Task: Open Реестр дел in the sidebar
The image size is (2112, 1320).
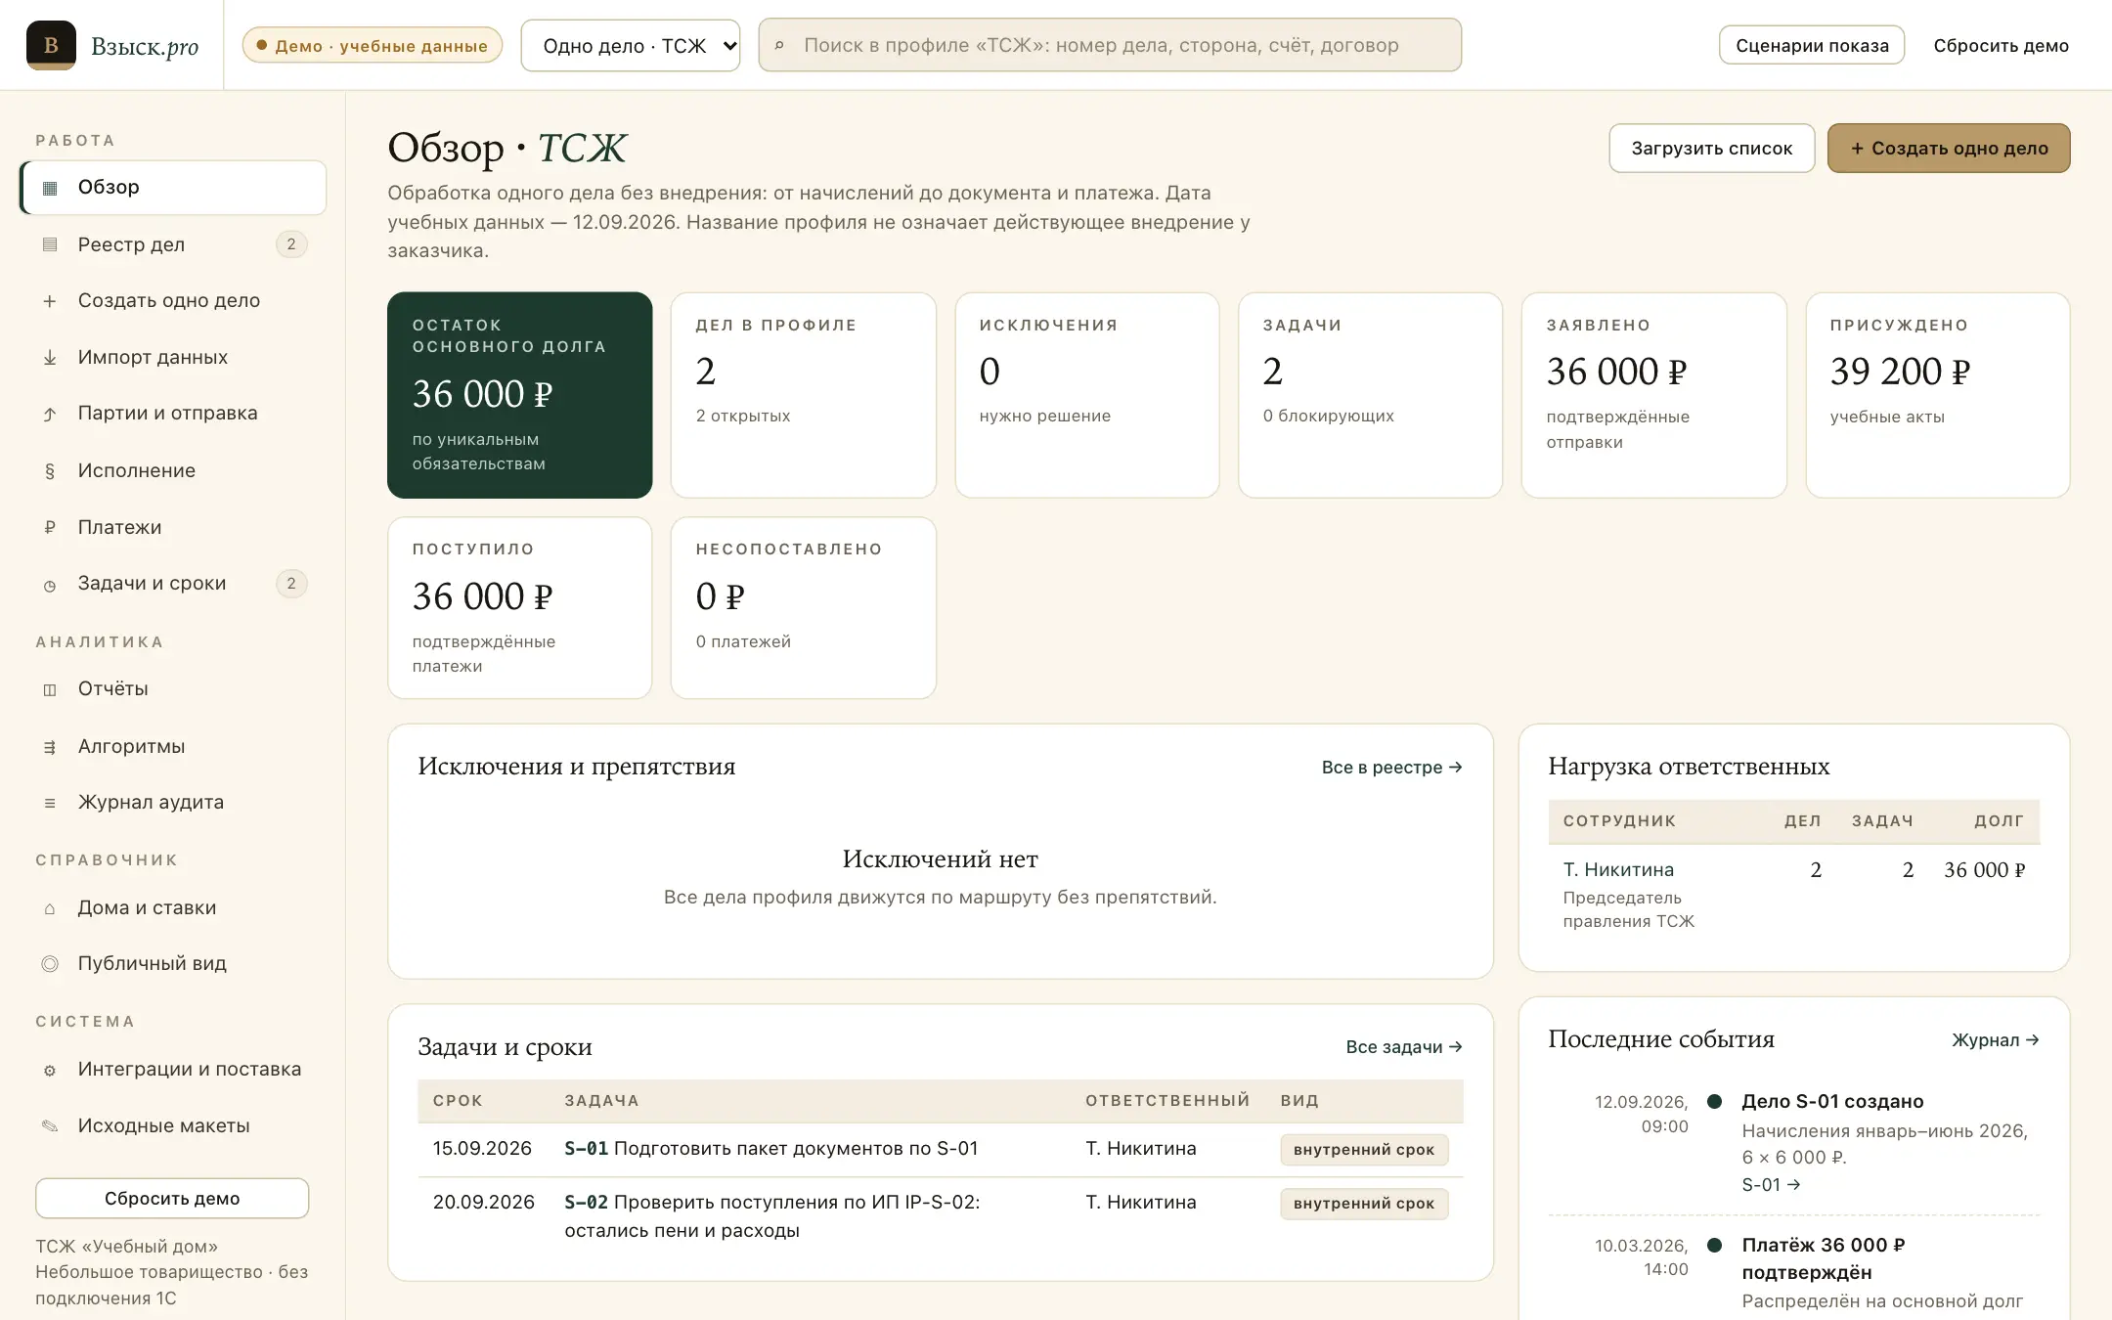Action: (173, 244)
